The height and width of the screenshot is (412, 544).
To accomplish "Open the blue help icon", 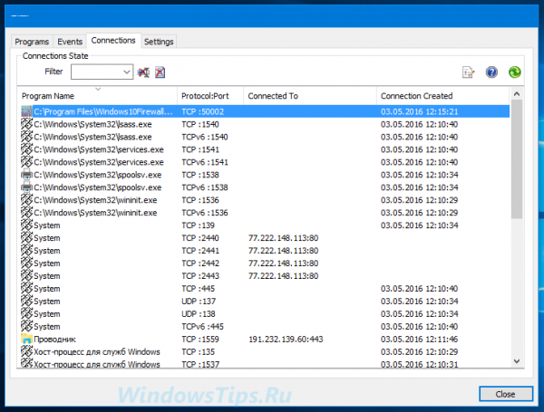I will (x=491, y=72).
